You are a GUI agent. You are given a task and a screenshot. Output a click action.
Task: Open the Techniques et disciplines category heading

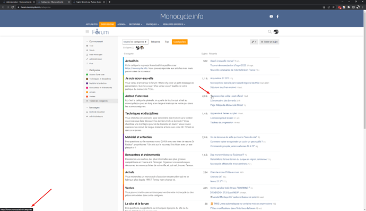[x=142, y=113]
